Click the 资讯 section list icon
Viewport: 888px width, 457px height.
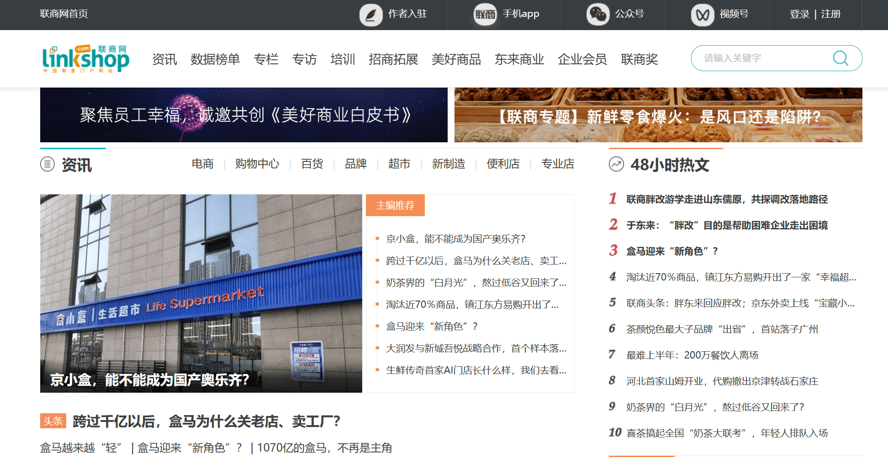tap(48, 164)
